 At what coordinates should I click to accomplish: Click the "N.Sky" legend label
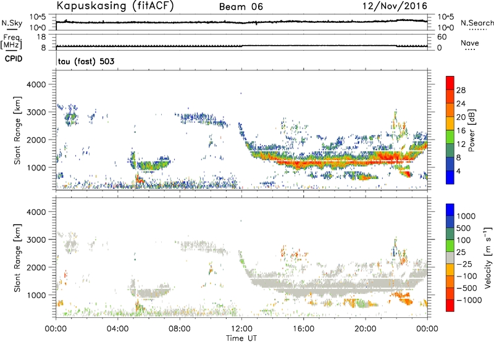click(12, 23)
